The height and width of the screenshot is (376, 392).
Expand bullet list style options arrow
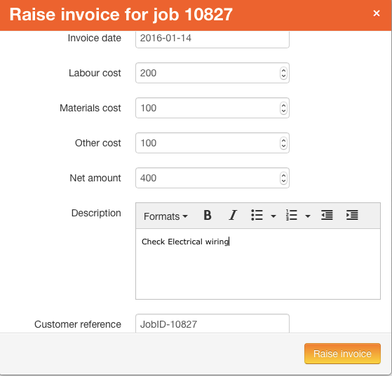[x=273, y=216]
